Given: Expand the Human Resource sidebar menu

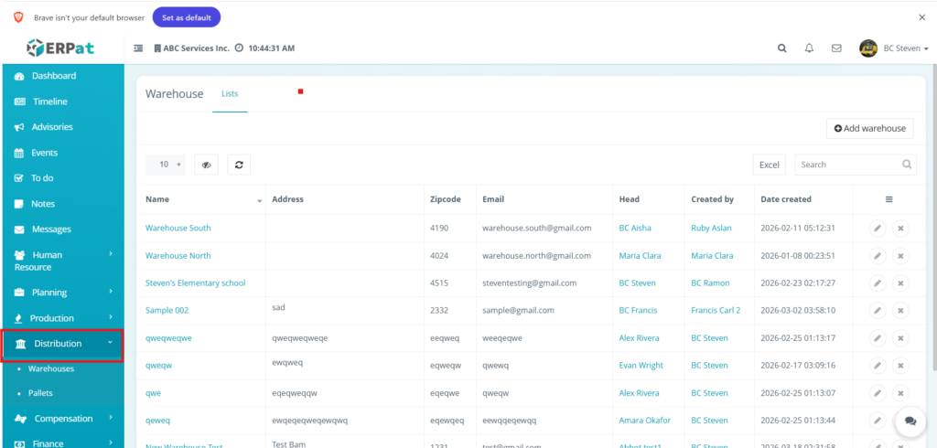Looking at the screenshot, I should click(x=62, y=261).
